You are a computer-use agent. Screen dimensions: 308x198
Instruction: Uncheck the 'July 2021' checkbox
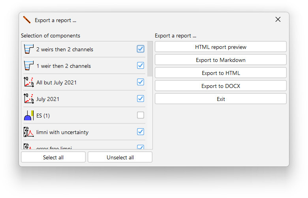click(141, 99)
